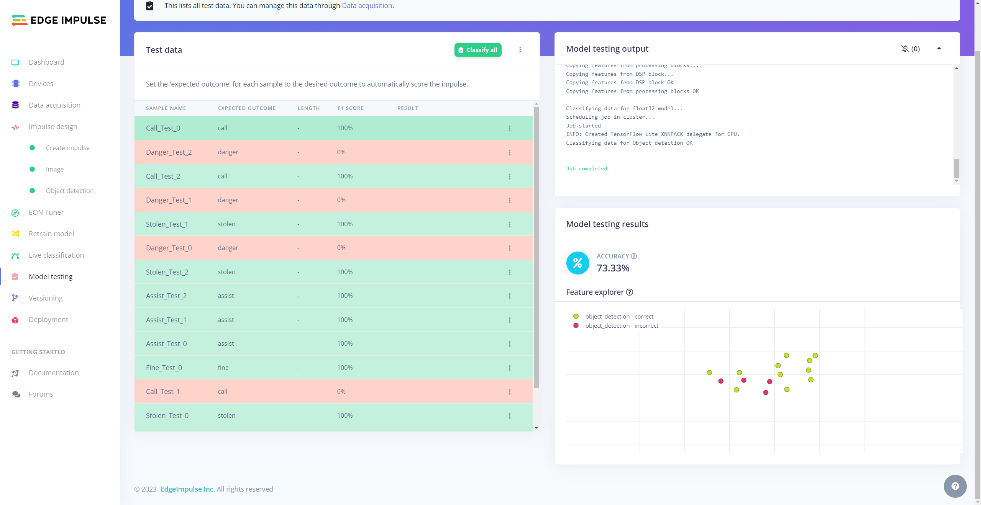Toggle object_detection - incorrect legend entry
Screen dimensions: 981x505
(621, 325)
